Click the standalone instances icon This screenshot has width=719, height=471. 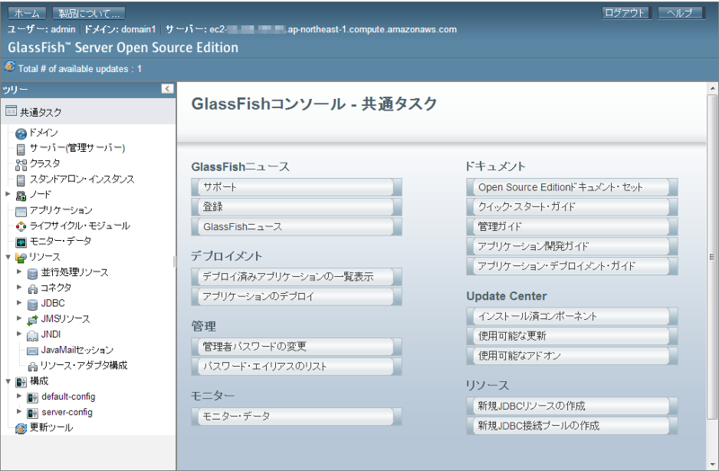click(x=21, y=181)
